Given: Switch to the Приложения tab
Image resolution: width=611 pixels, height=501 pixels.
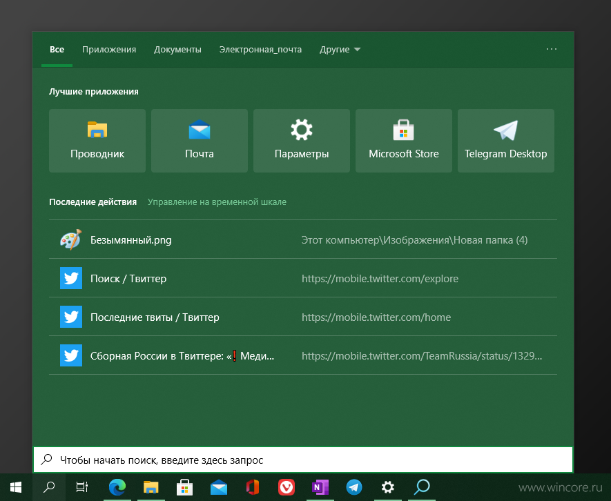Looking at the screenshot, I should pyautogui.click(x=109, y=50).
